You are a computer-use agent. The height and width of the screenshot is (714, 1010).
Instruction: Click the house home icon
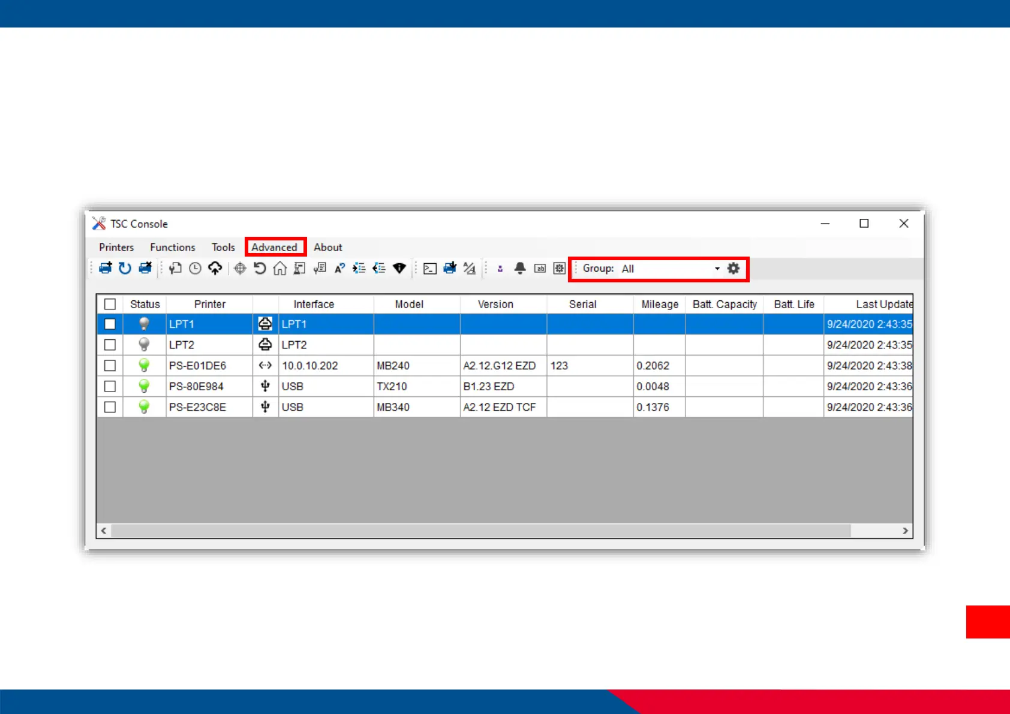pos(279,268)
